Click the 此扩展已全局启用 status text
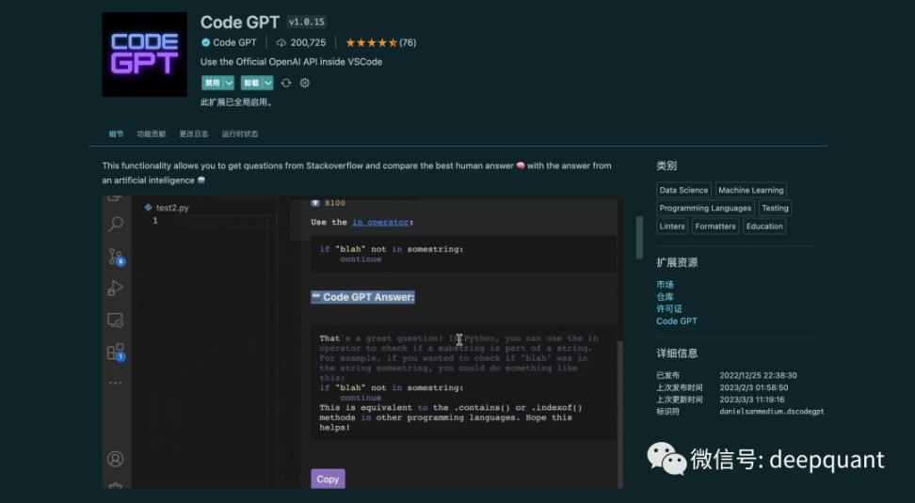This screenshot has width=915, height=503. [236, 102]
